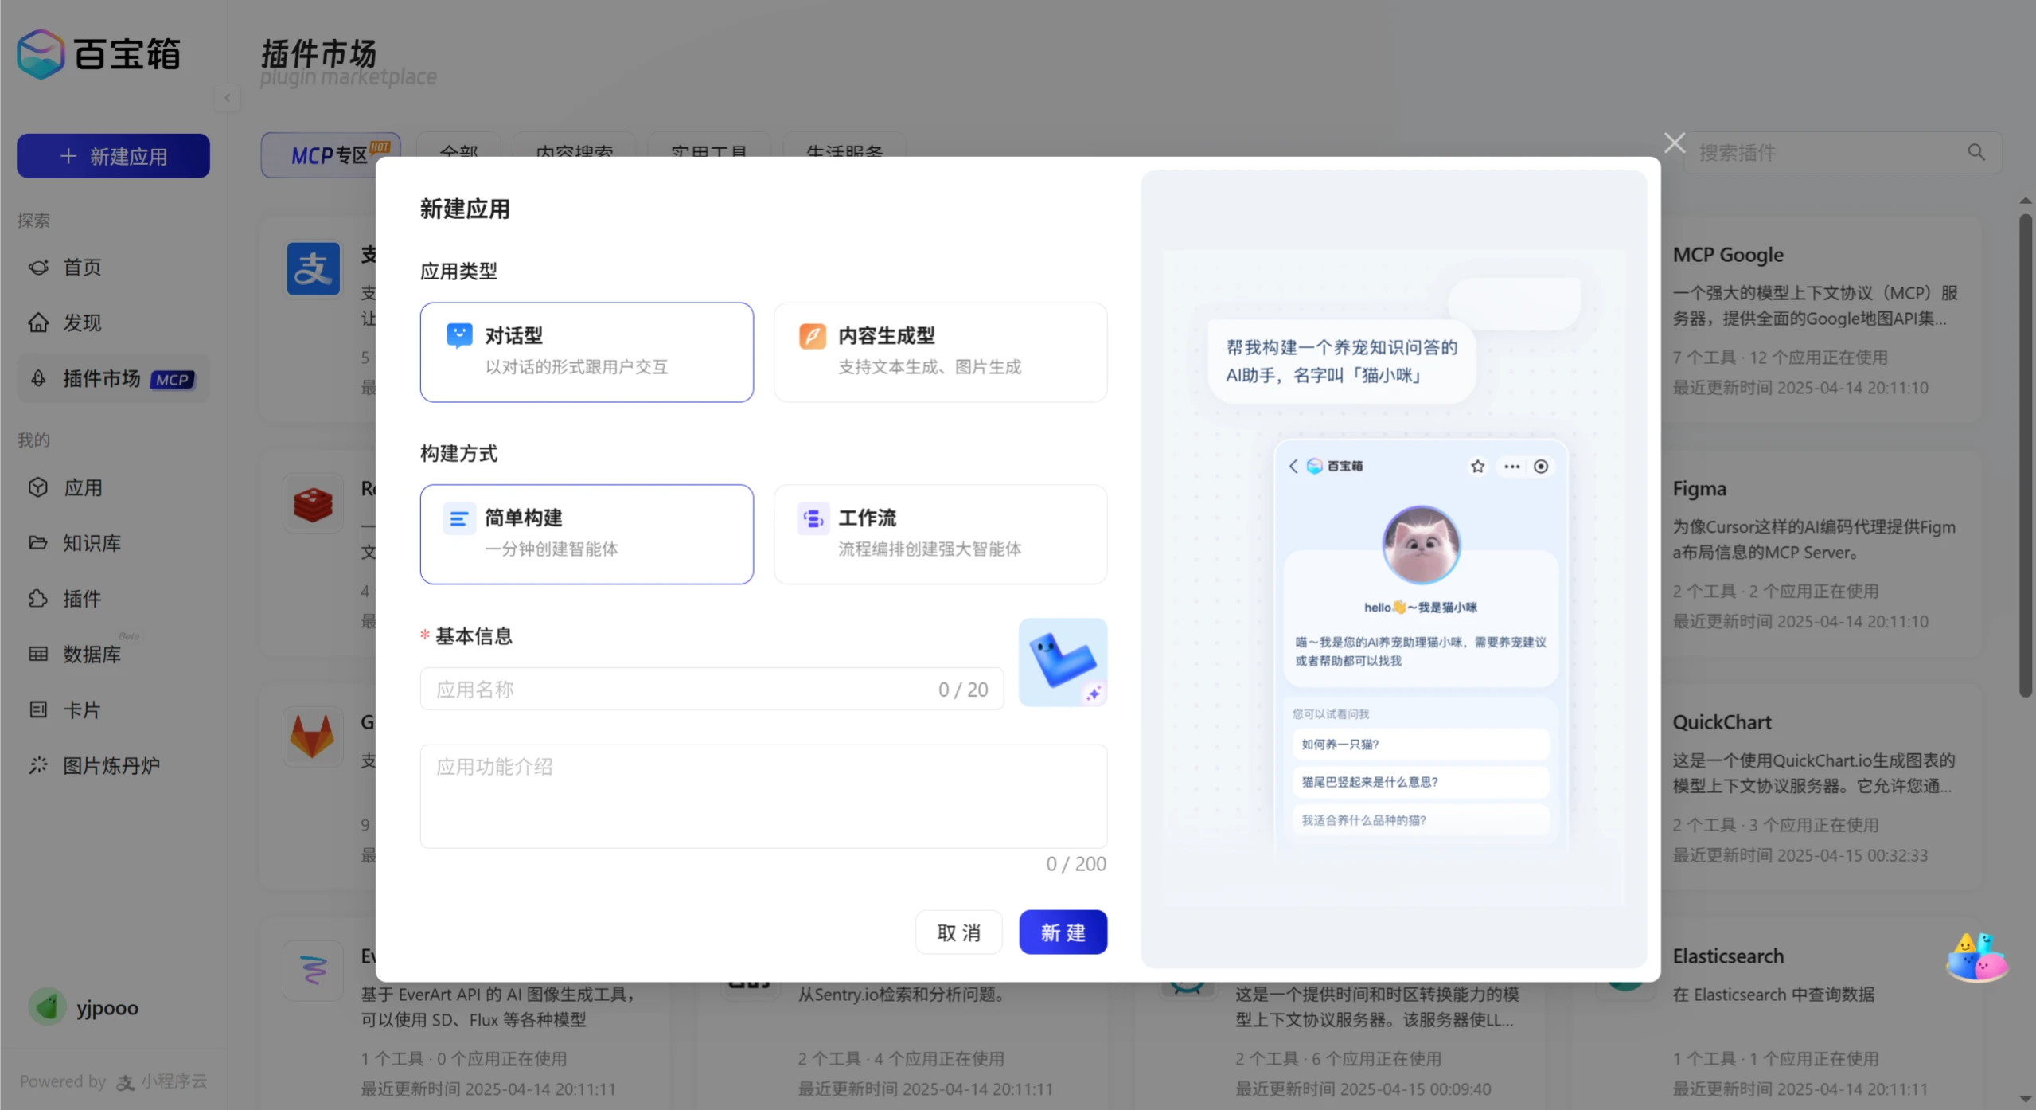Image resolution: width=2036 pixels, height=1110 pixels.
Task: Open the 数据库 Beta section
Action: (90, 654)
